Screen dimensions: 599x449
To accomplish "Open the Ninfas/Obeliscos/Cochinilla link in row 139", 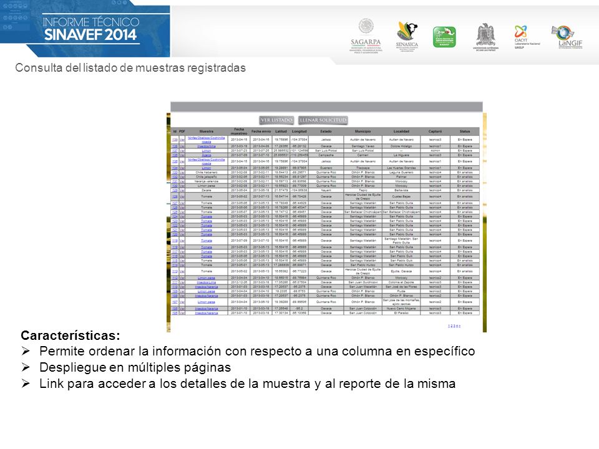I will 207,140.
